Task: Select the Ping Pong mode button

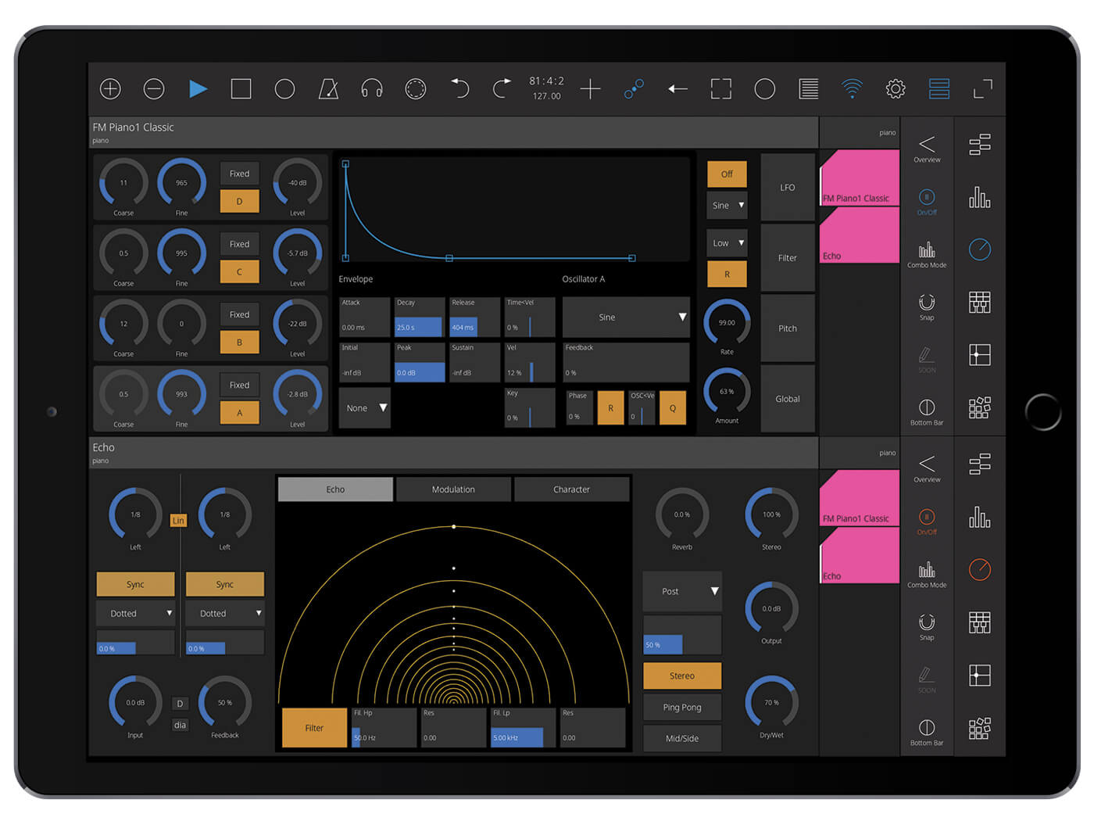Action: (681, 707)
